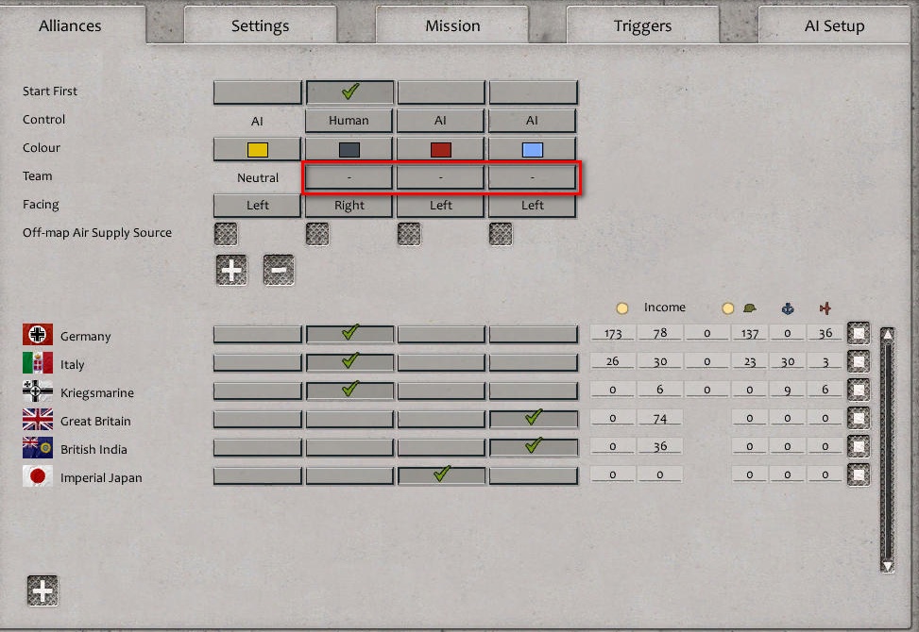919x632 pixels.
Task: Click the Italy flag icon
Action: tap(38, 363)
